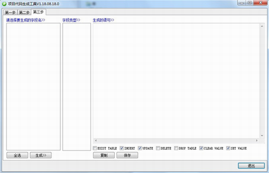The height and width of the screenshot is (173, 269).
Task: Click the vertical scrollbar up arrow
Action: coord(262,26)
